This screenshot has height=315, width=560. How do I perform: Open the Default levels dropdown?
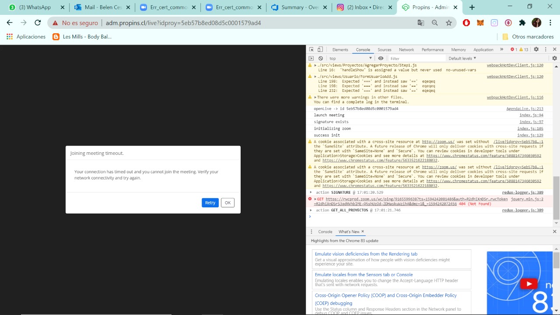pyautogui.click(x=462, y=58)
